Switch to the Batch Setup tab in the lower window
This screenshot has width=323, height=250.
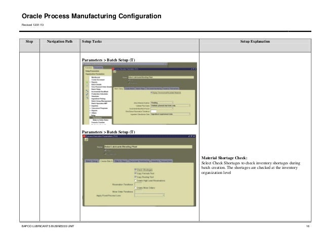pos(92,161)
